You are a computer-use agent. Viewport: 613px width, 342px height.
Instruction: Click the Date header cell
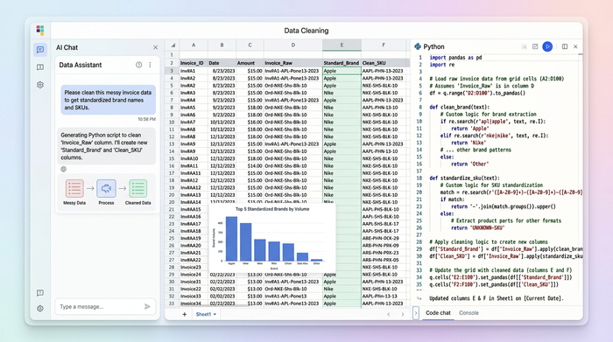pyautogui.click(x=222, y=63)
